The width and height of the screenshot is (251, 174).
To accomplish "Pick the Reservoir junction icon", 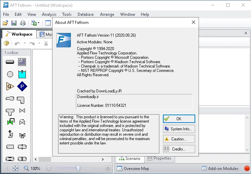I will (x=22, y=74).
